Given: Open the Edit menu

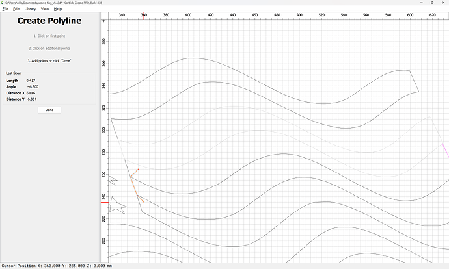Looking at the screenshot, I should click(16, 9).
